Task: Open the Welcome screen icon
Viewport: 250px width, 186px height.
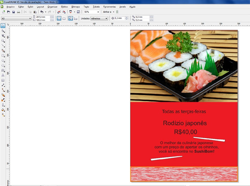Action: click(78, 12)
